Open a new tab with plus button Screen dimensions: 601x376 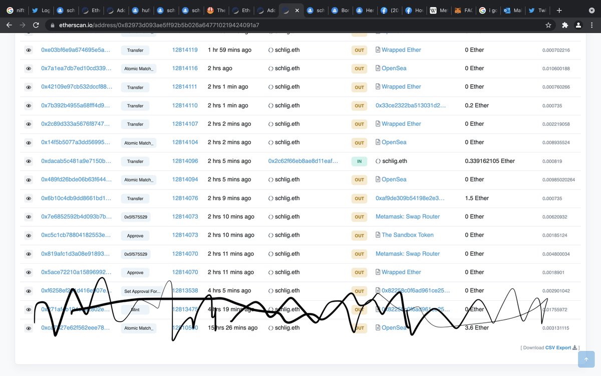click(x=559, y=10)
